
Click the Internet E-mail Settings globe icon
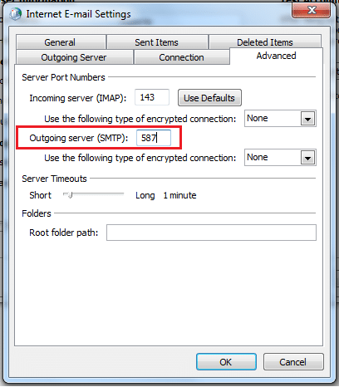tap(15, 14)
